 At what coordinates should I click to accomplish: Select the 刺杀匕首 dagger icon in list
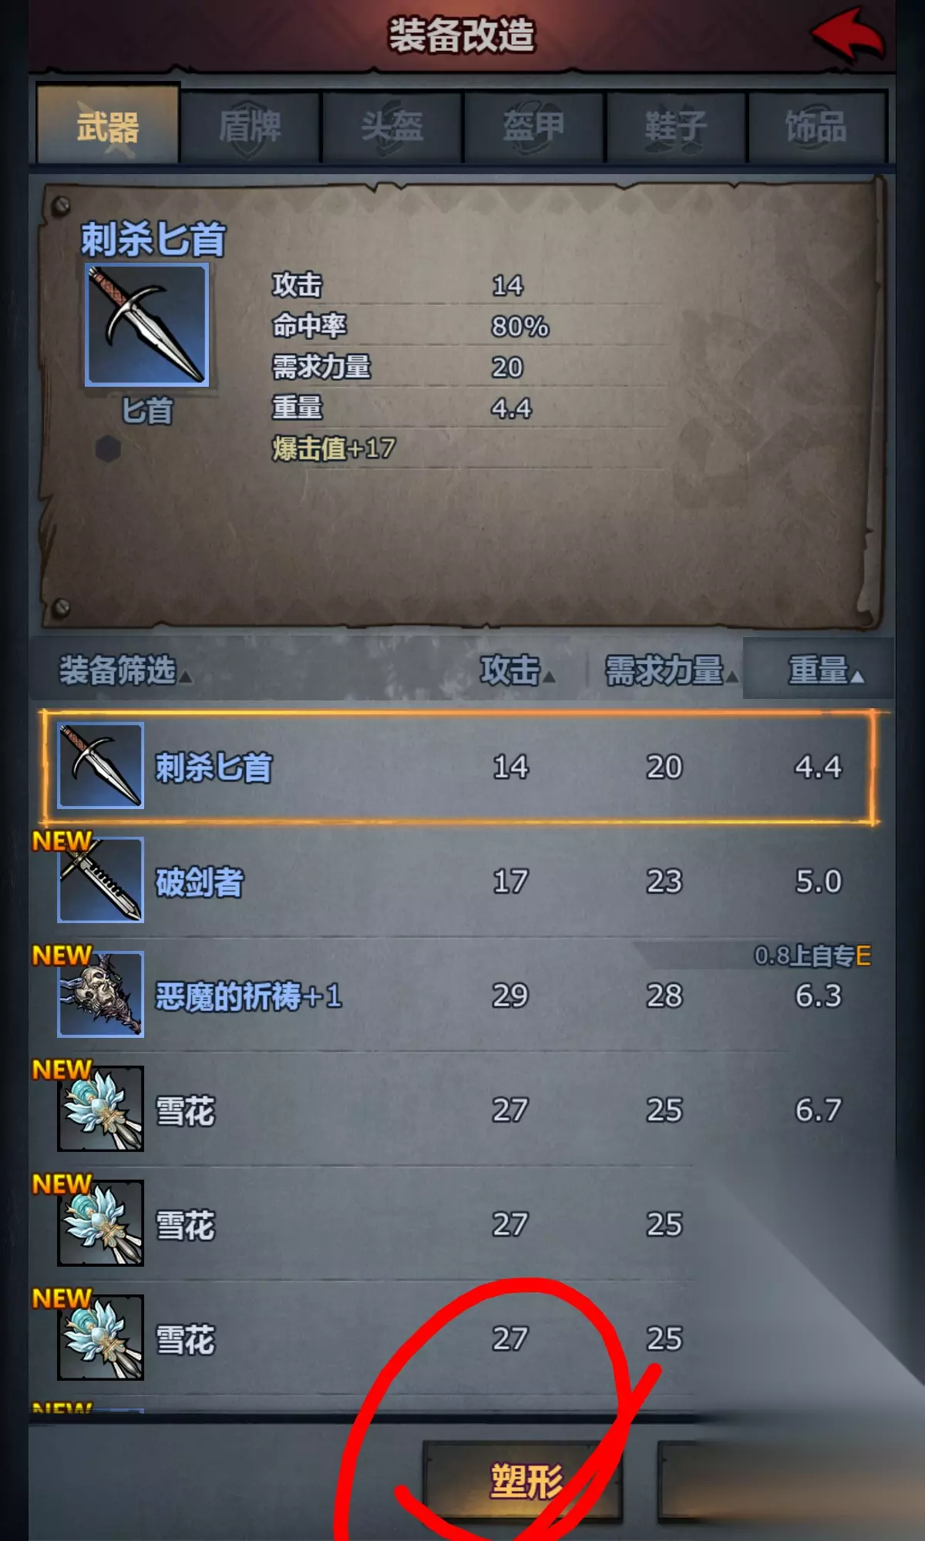click(100, 765)
